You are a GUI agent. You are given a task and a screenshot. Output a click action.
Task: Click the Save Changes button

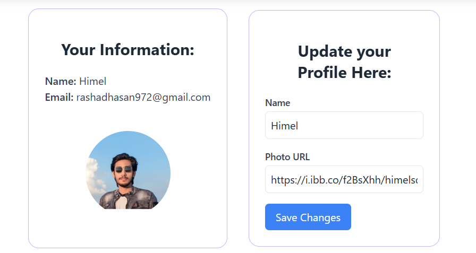[x=308, y=217]
